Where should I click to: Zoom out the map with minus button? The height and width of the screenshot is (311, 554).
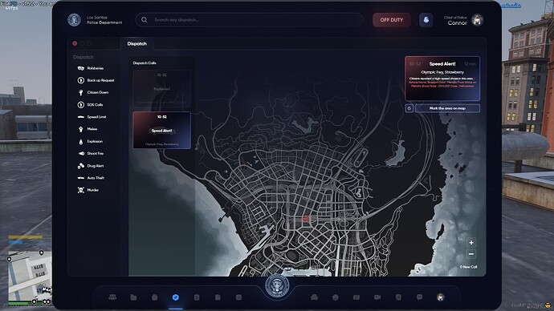[x=471, y=254]
